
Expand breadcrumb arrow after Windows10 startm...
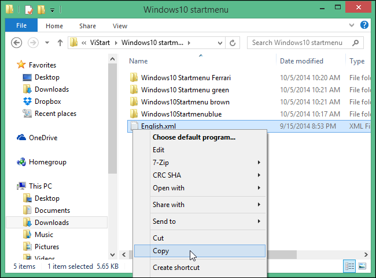(x=189, y=43)
